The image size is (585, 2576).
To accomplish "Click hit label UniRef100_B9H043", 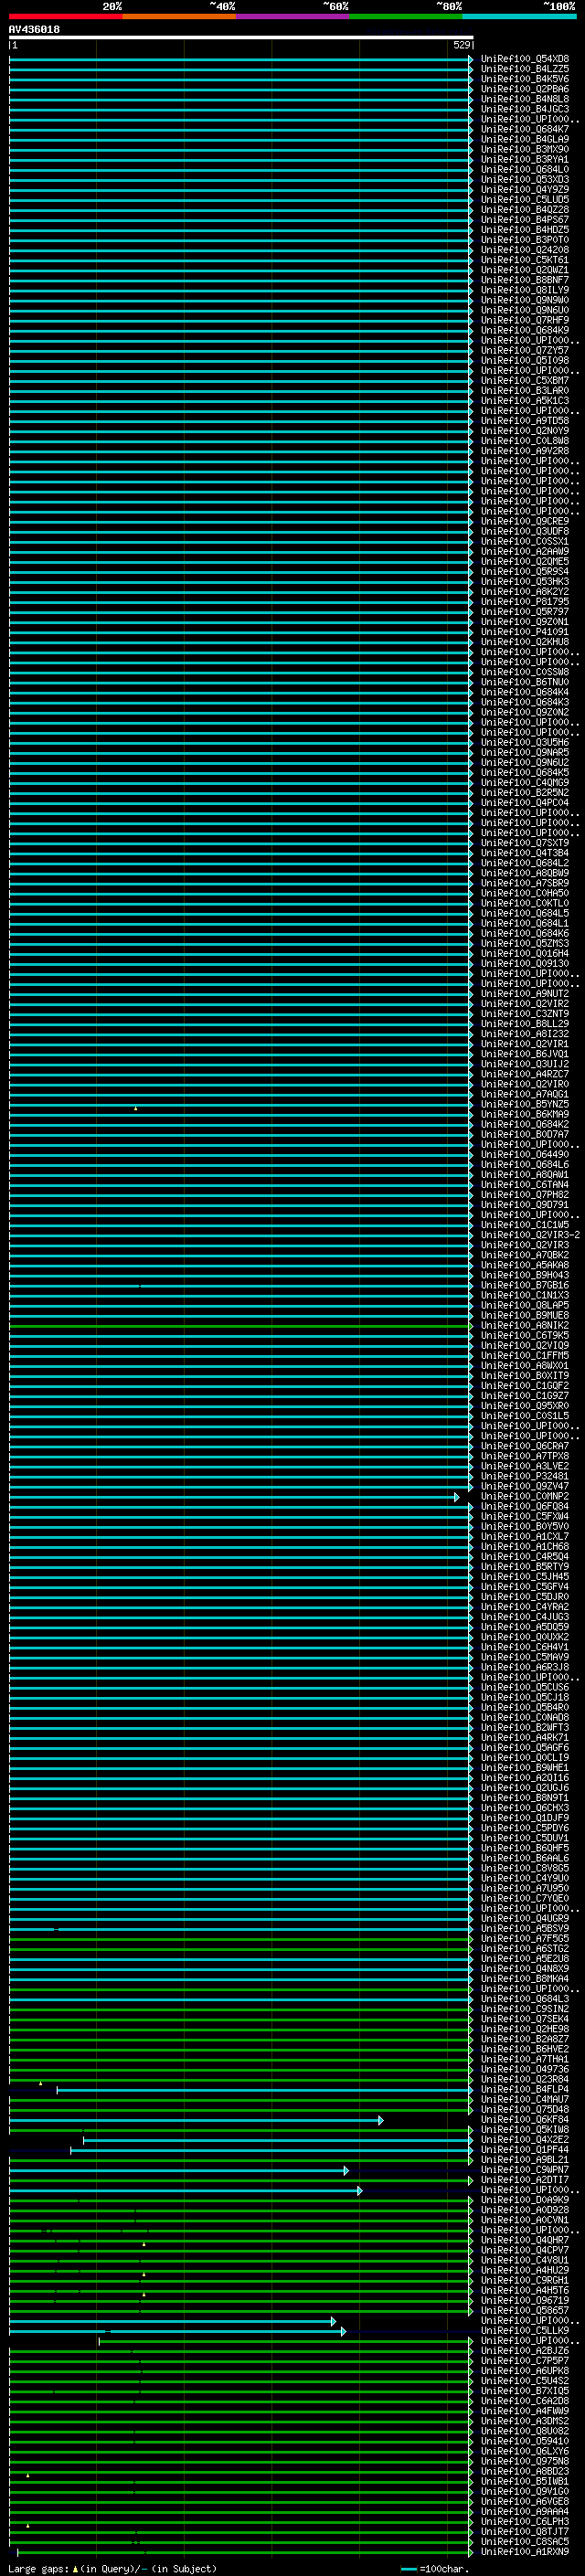I will [525, 1275].
